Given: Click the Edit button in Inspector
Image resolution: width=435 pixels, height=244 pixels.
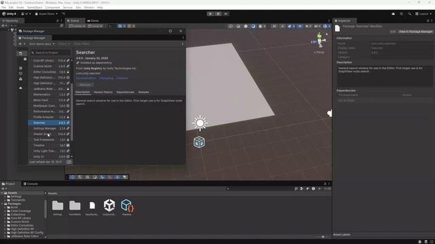Looking at the screenshot, I should [x=393, y=32].
